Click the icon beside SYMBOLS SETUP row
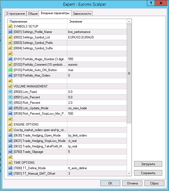Image resolution: width=169 pixels, height=191 pixels. [x=10, y=26]
